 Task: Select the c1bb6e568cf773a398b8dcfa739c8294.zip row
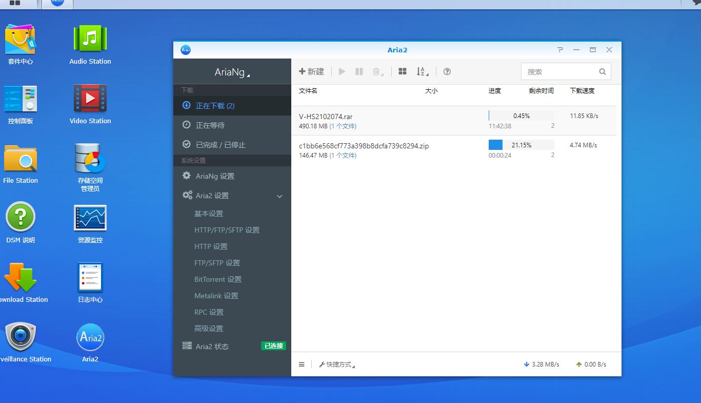point(454,150)
